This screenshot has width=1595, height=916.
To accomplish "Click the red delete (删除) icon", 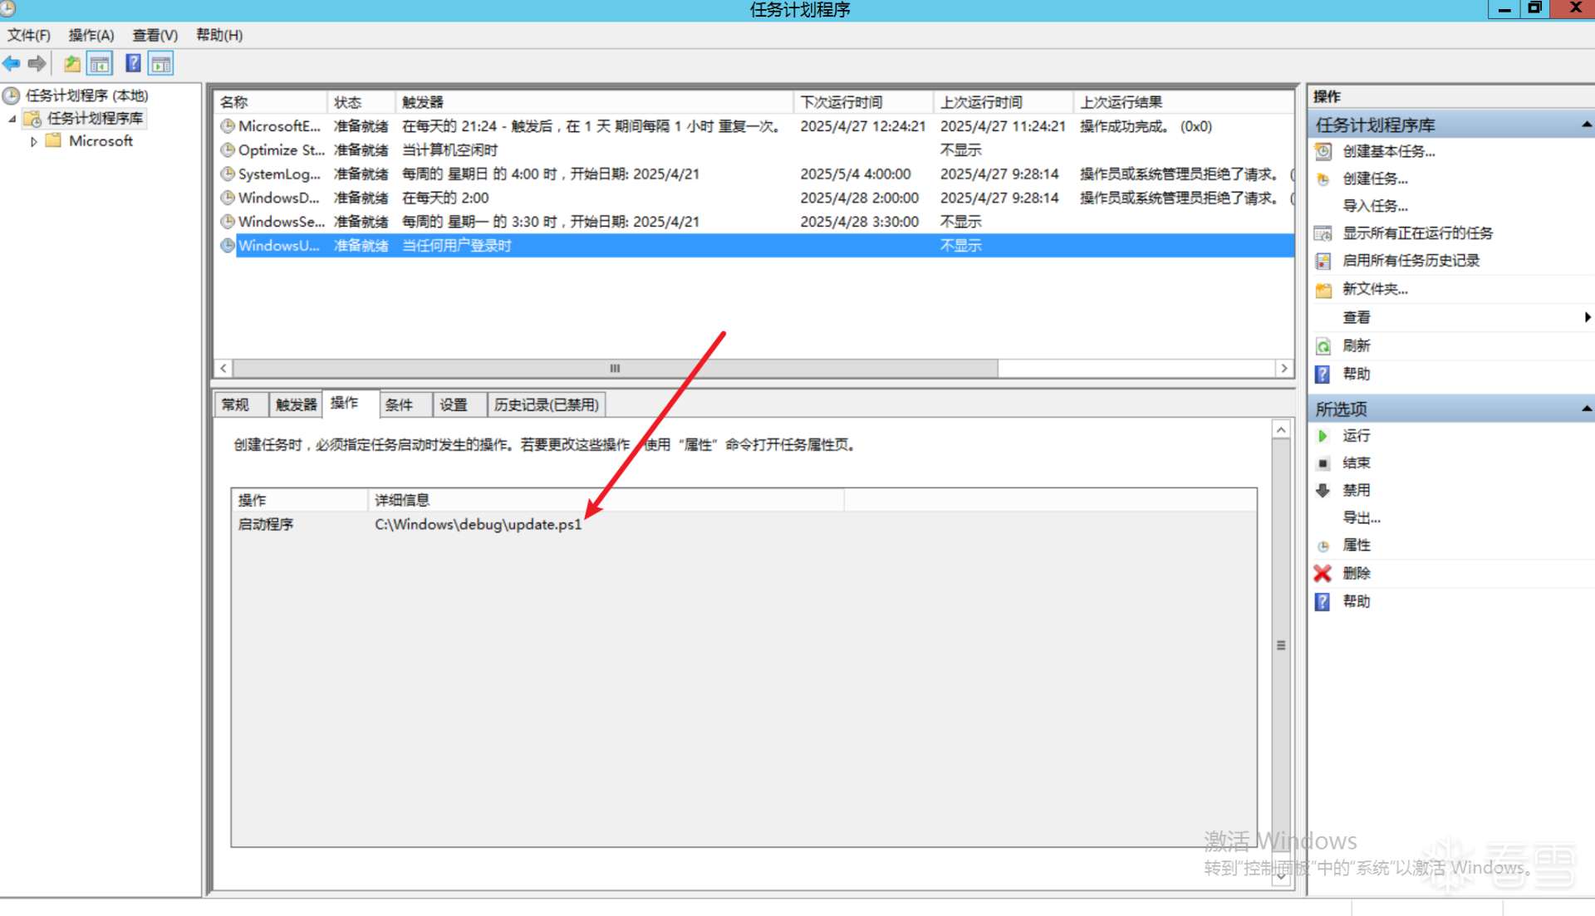I will (x=1323, y=573).
